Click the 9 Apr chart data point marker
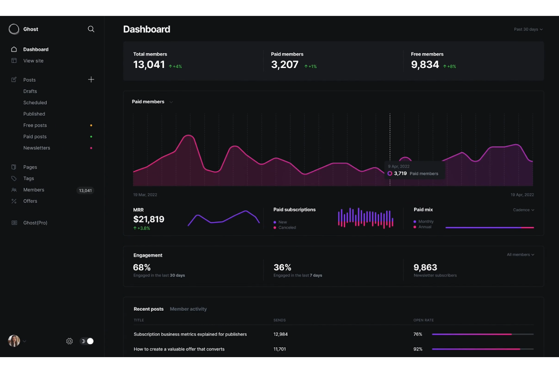 tap(390, 173)
